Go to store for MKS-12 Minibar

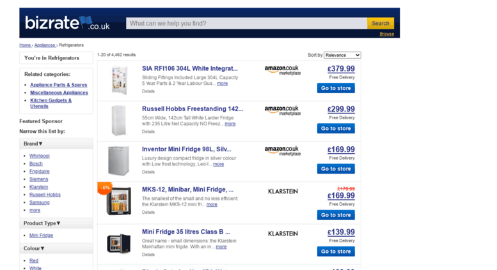(336, 215)
